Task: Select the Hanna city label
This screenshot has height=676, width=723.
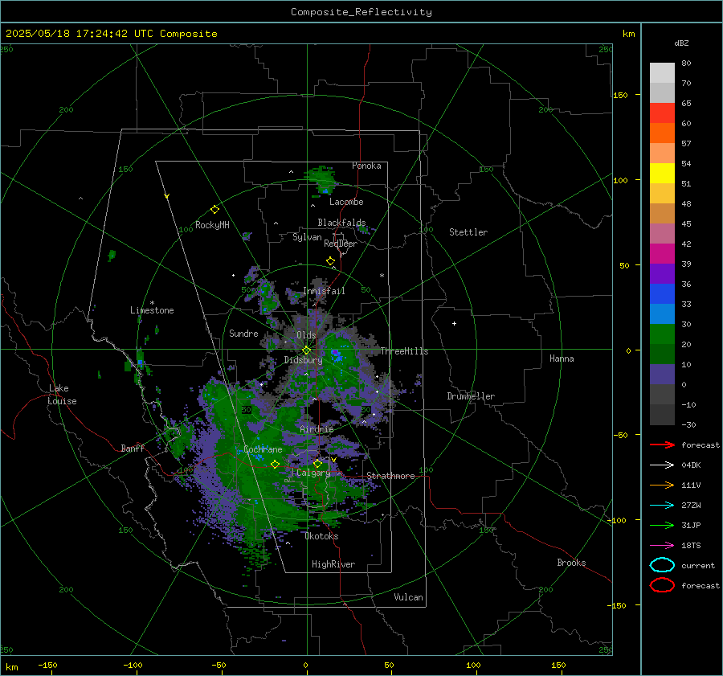Action: [562, 358]
